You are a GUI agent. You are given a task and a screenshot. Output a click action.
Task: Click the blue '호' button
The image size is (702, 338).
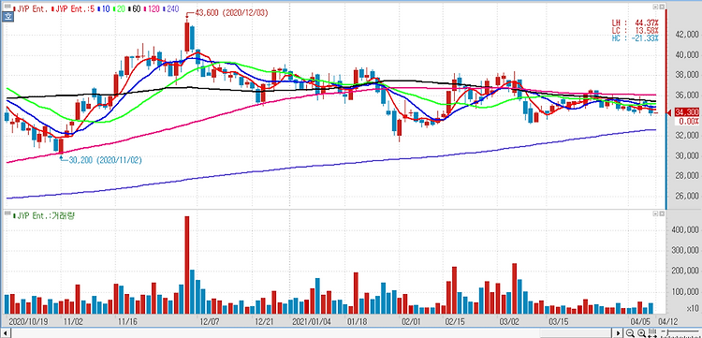tap(8, 17)
